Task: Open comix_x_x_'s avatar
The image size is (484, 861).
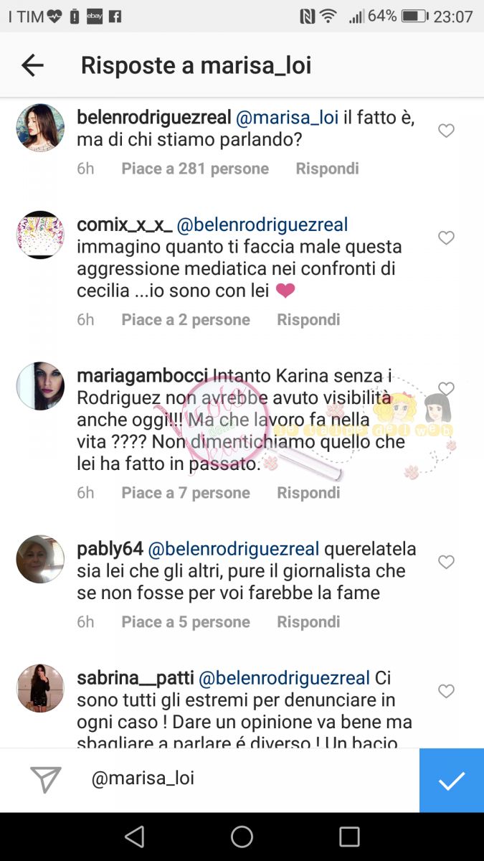Action: [x=40, y=235]
